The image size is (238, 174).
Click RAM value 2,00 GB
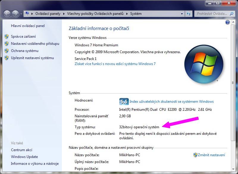click(x=125, y=116)
